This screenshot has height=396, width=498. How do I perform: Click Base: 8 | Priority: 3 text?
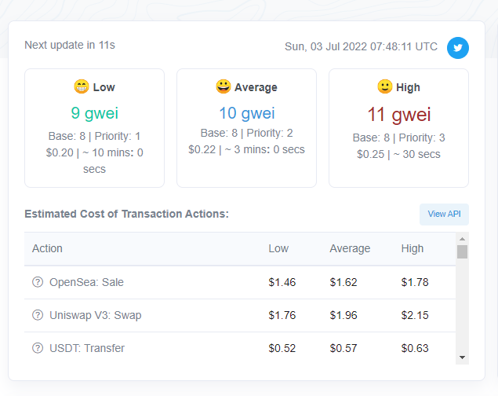pos(399,137)
